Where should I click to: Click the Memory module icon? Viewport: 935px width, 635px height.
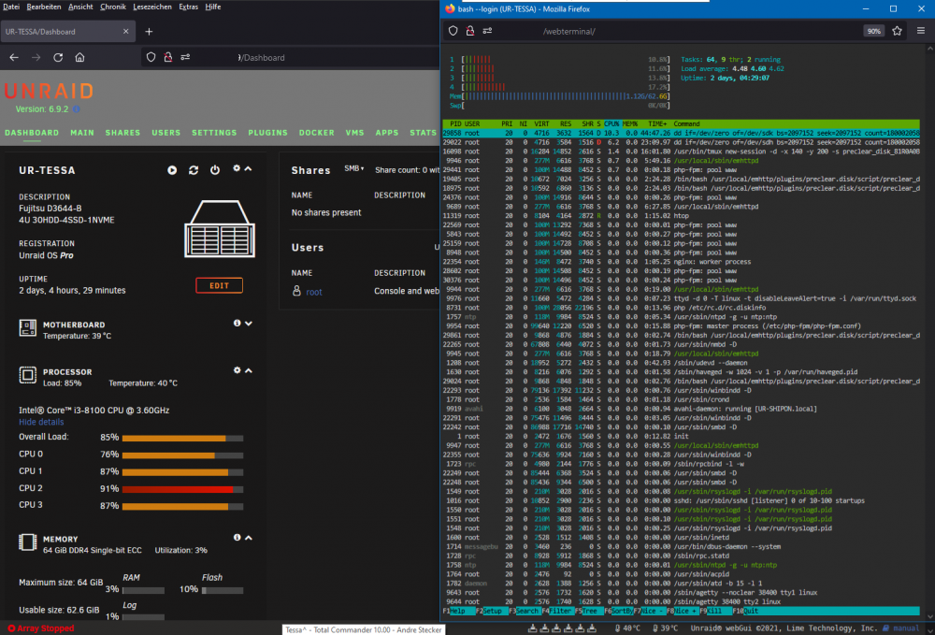(x=27, y=542)
